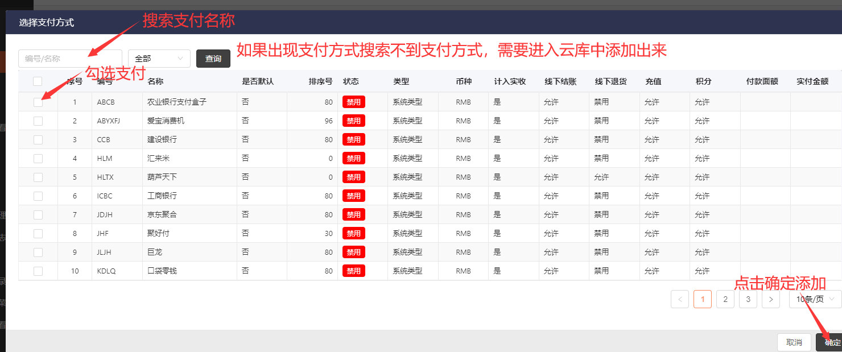Viewport: 842px width, 352px height.
Task: Click the next page arrow icon
Action: point(771,299)
